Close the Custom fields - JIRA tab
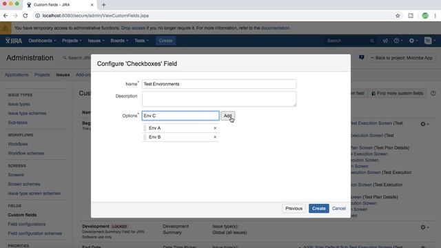 92,5
